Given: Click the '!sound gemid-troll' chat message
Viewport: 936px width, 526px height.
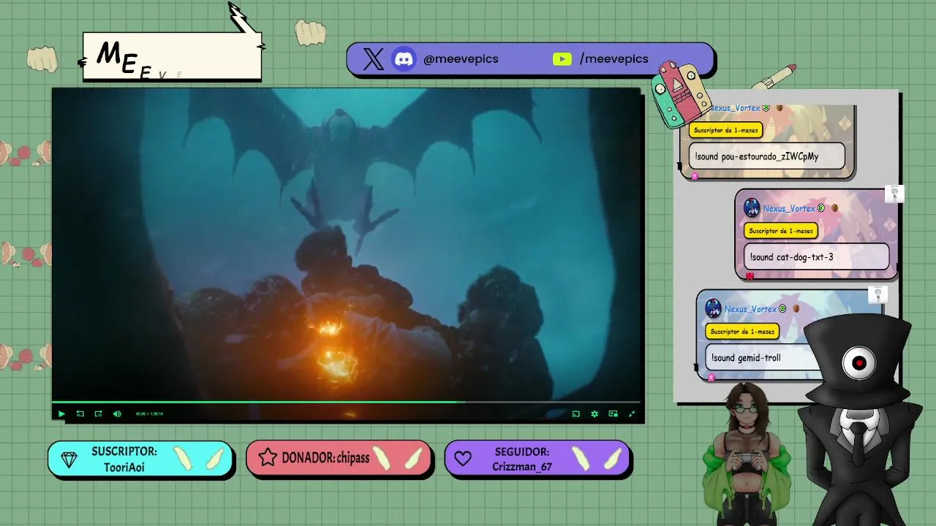Looking at the screenshot, I should pos(760,358).
